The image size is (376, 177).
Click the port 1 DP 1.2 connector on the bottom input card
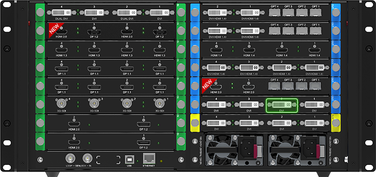pyautogui.click(x=144, y=142)
